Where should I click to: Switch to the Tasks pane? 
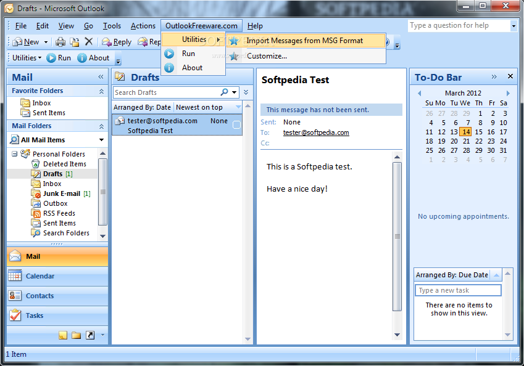coord(57,315)
